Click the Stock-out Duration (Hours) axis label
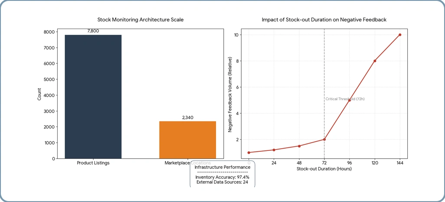This screenshot has height=202, width=445. tap(324, 169)
